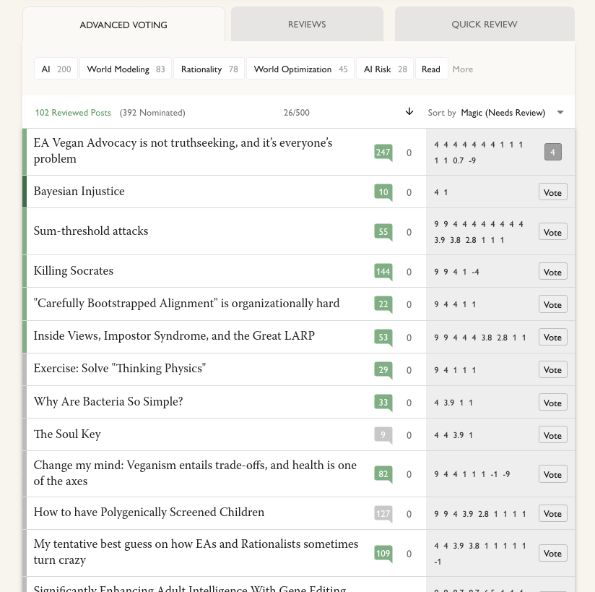Open Why Are Bacteria So Simple post
Screen dimensions: 595x592
click(108, 402)
